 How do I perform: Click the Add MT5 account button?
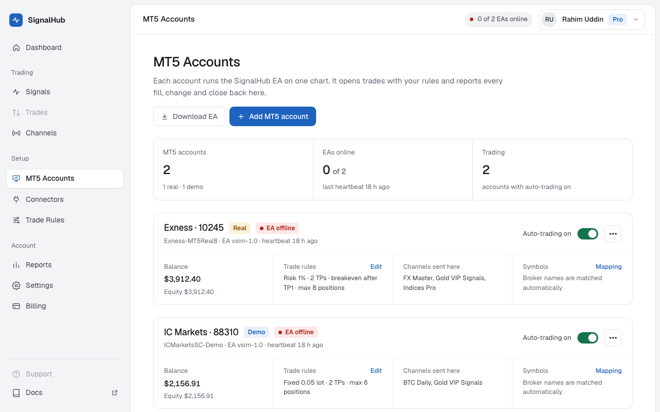(273, 116)
